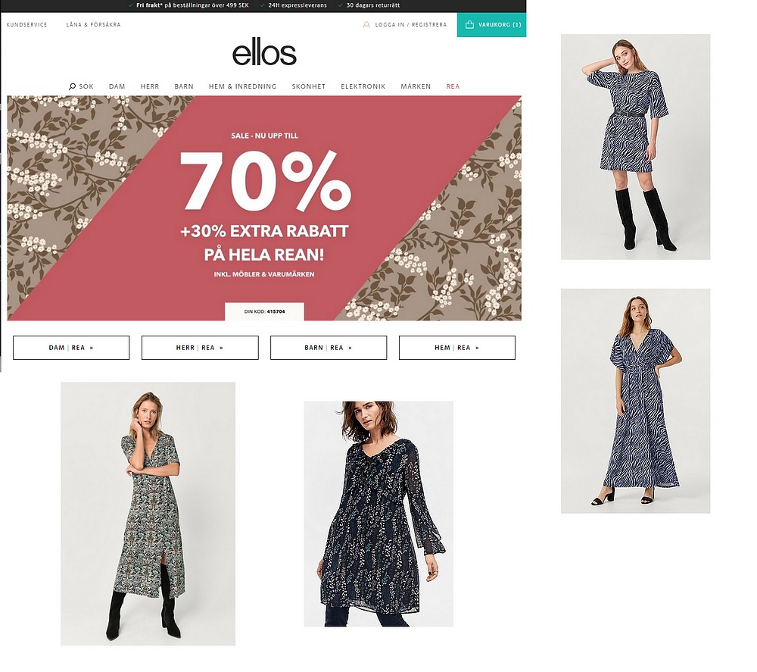This screenshot has width=757, height=672.
Task: Open the HERR menu
Action: pyautogui.click(x=150, y=86)
